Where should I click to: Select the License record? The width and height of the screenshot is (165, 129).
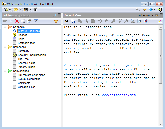[x=23, y=35]
